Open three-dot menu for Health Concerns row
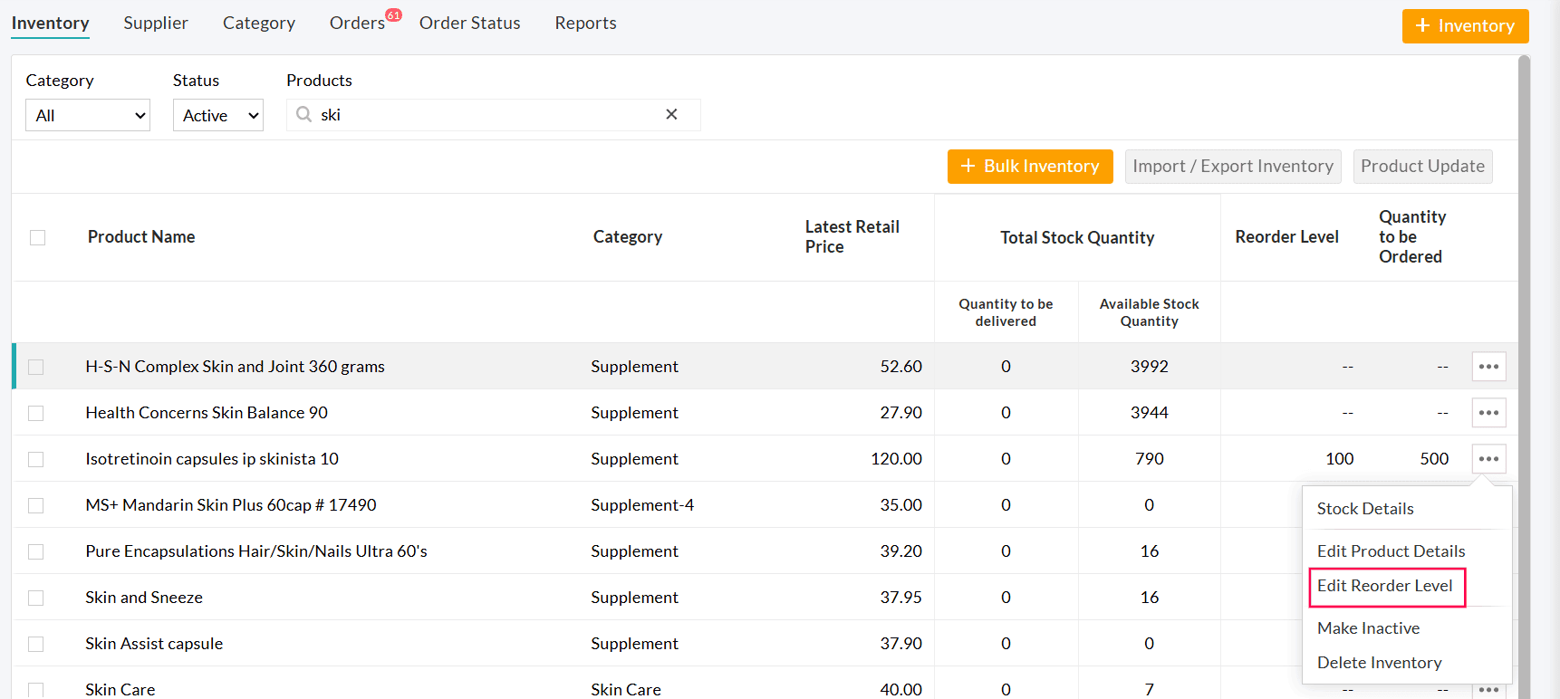Screen dimensions: 1560x699 pos(1488,413)
